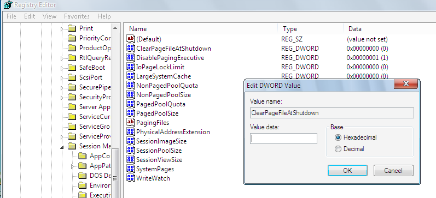Viewport: 436px width, 198px height.
Task: Choose the Decimal base option
Action: (x=338, y=149)
